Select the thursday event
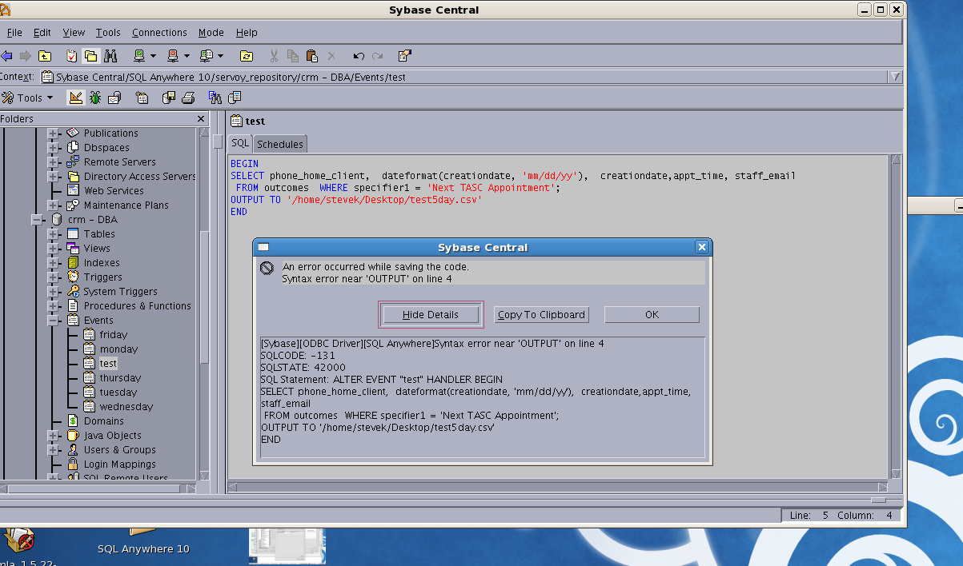 pyautogui.click(x=120, y=378)
